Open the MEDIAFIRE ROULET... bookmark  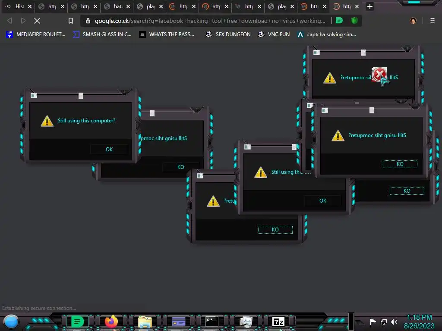tap(35, 34)
